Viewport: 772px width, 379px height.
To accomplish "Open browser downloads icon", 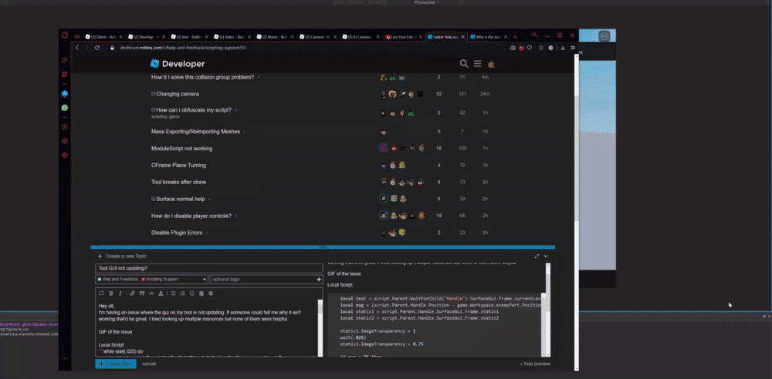I will pos(563,48).
